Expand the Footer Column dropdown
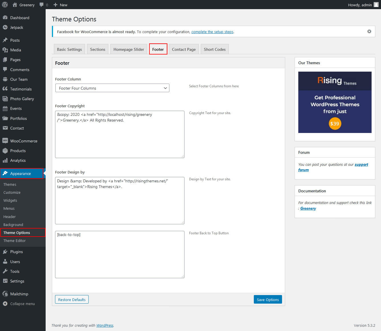The image size is (381, 331). pos(112,88)
